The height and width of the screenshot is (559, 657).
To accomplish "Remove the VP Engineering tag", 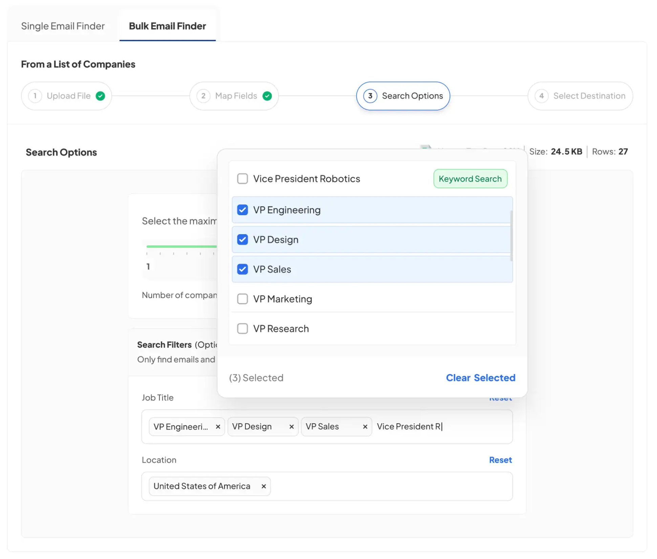I will click(218, 427).
